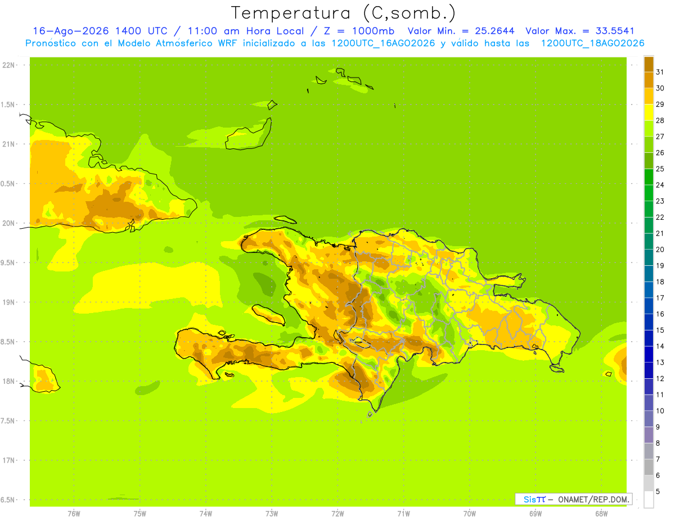This screenshot has width=675, height=521.
Task: Click the 22N latitude axis label
Action: [x=8, y=65]
